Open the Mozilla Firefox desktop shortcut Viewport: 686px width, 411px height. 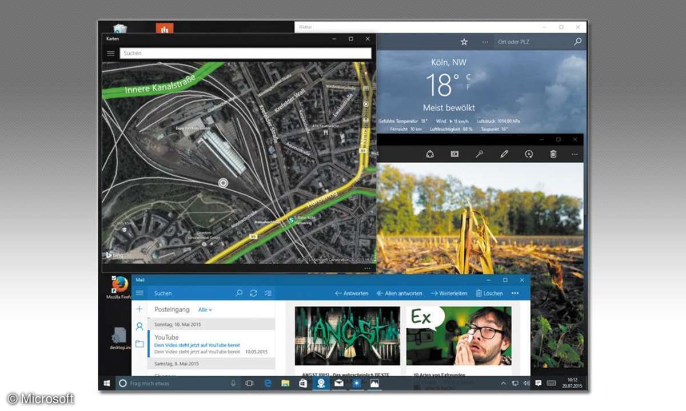point(119,287)
